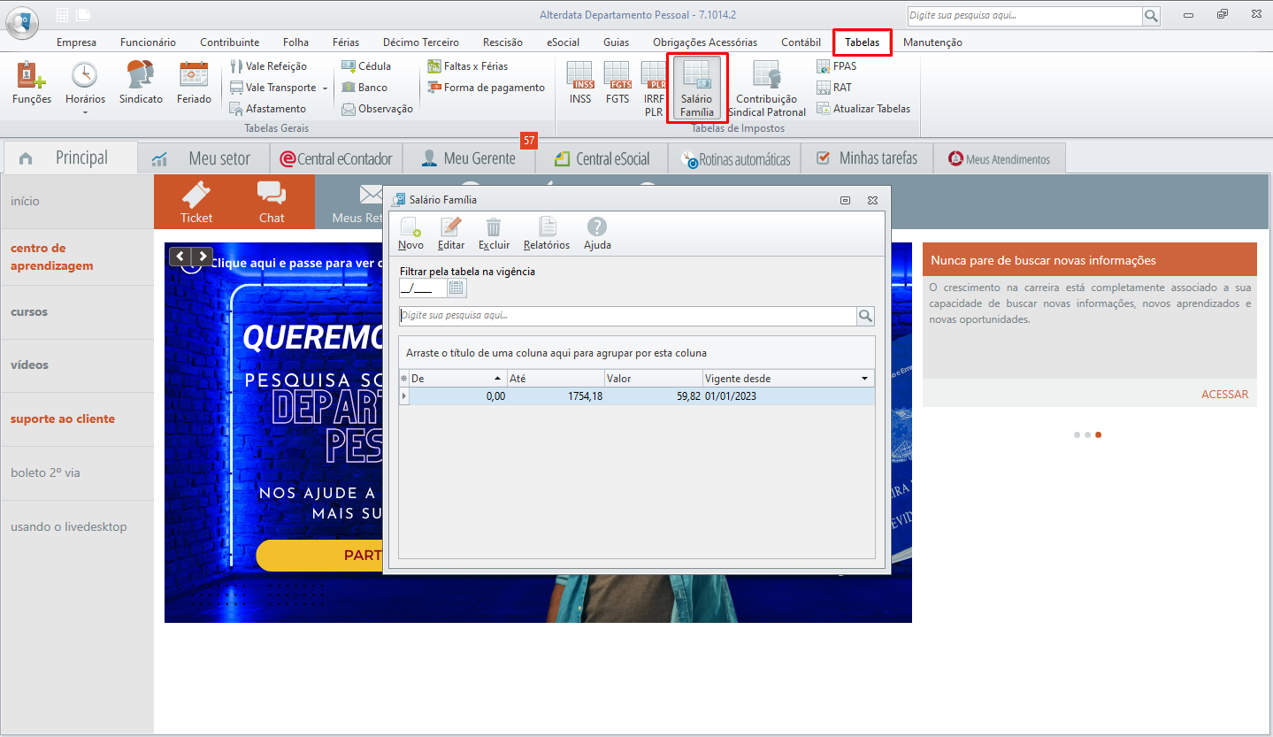This screenshot has height=737, width=1273.
Task: Click the Salário Família ribbon button
Action: [x=697, y=88]
